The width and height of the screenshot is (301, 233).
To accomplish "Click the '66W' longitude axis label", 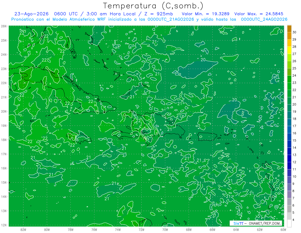I will [x=212, y=229].
